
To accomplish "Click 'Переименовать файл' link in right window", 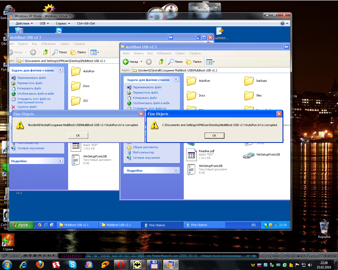I will click(x=147, y=87).
